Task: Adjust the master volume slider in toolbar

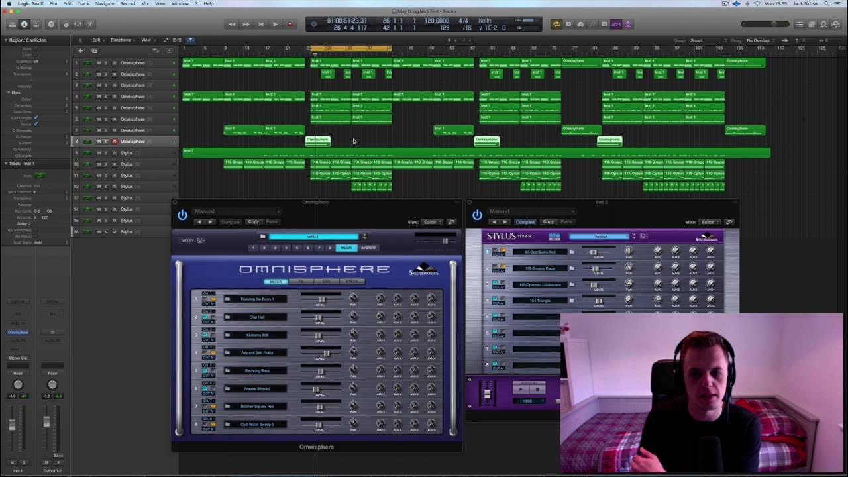Action: point(765,25)
